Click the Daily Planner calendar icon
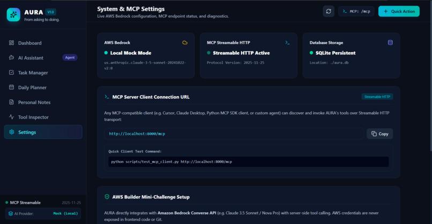The width and height of the screenshot is (432, 224). (x=11, y=87)
